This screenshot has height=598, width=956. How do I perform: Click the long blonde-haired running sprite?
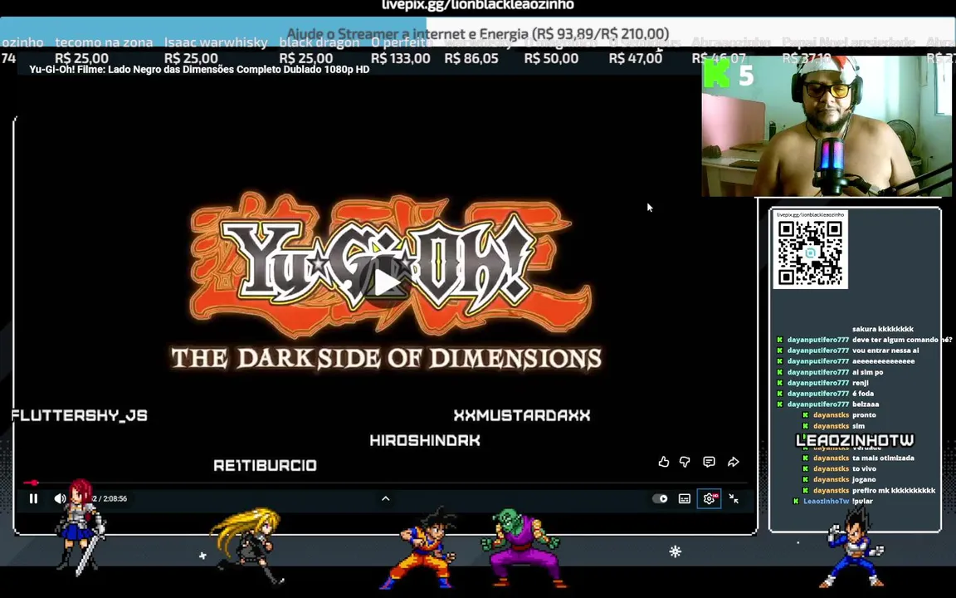point(248,547)
